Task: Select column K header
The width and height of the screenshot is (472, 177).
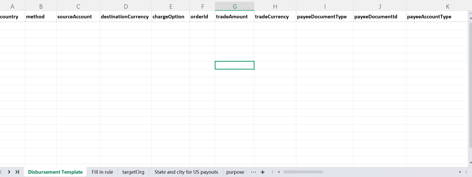Action: (x=447, y=7)
